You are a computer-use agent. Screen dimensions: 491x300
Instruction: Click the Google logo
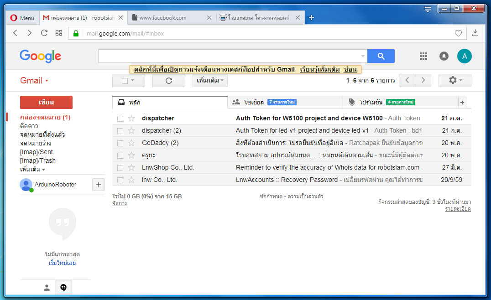41,57
